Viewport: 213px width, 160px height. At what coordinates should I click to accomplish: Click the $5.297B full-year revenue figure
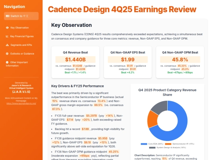click(x=92, y=116)
